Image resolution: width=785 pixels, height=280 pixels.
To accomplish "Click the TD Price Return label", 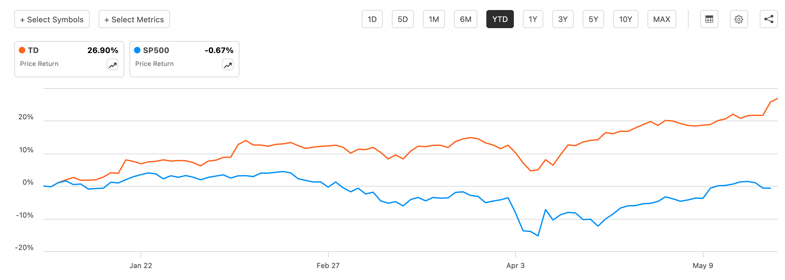I will pyautogui.click(x=39, y=64).
